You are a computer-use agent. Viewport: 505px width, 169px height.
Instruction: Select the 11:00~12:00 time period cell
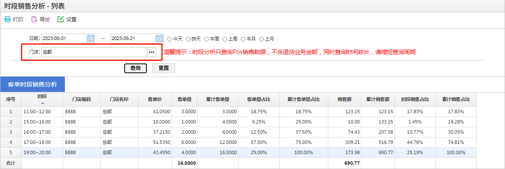pyautogui.click(x=42, y=112)
